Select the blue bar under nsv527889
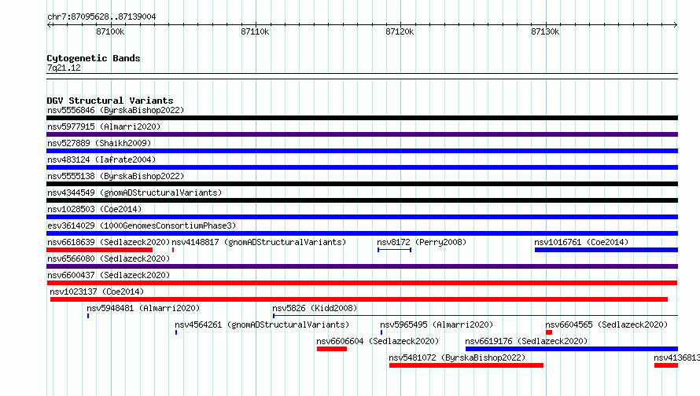700x396 pixels. pos(362,151)
